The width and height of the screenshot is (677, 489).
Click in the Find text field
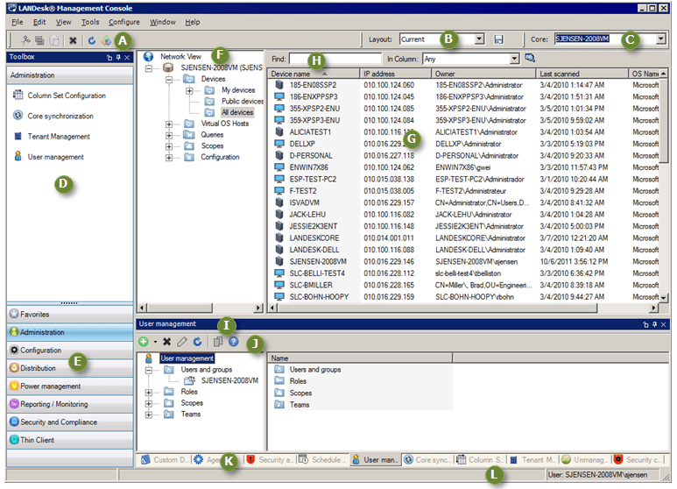(335, 59)
